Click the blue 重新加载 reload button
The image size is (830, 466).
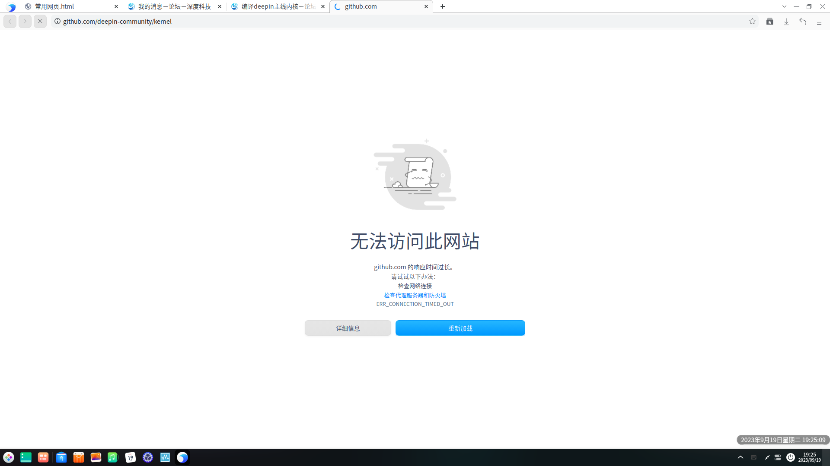[460, 328]
